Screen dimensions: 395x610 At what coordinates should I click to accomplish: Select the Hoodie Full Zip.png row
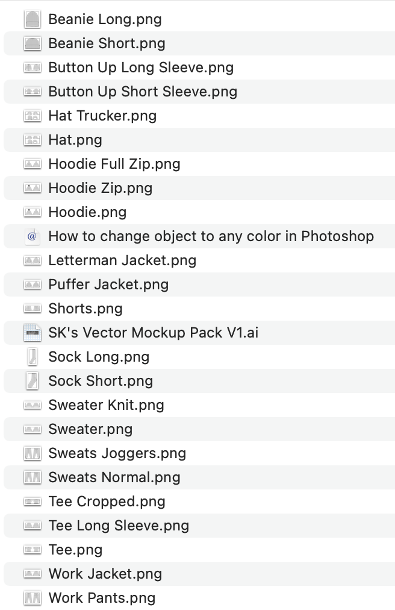(114, 164)
